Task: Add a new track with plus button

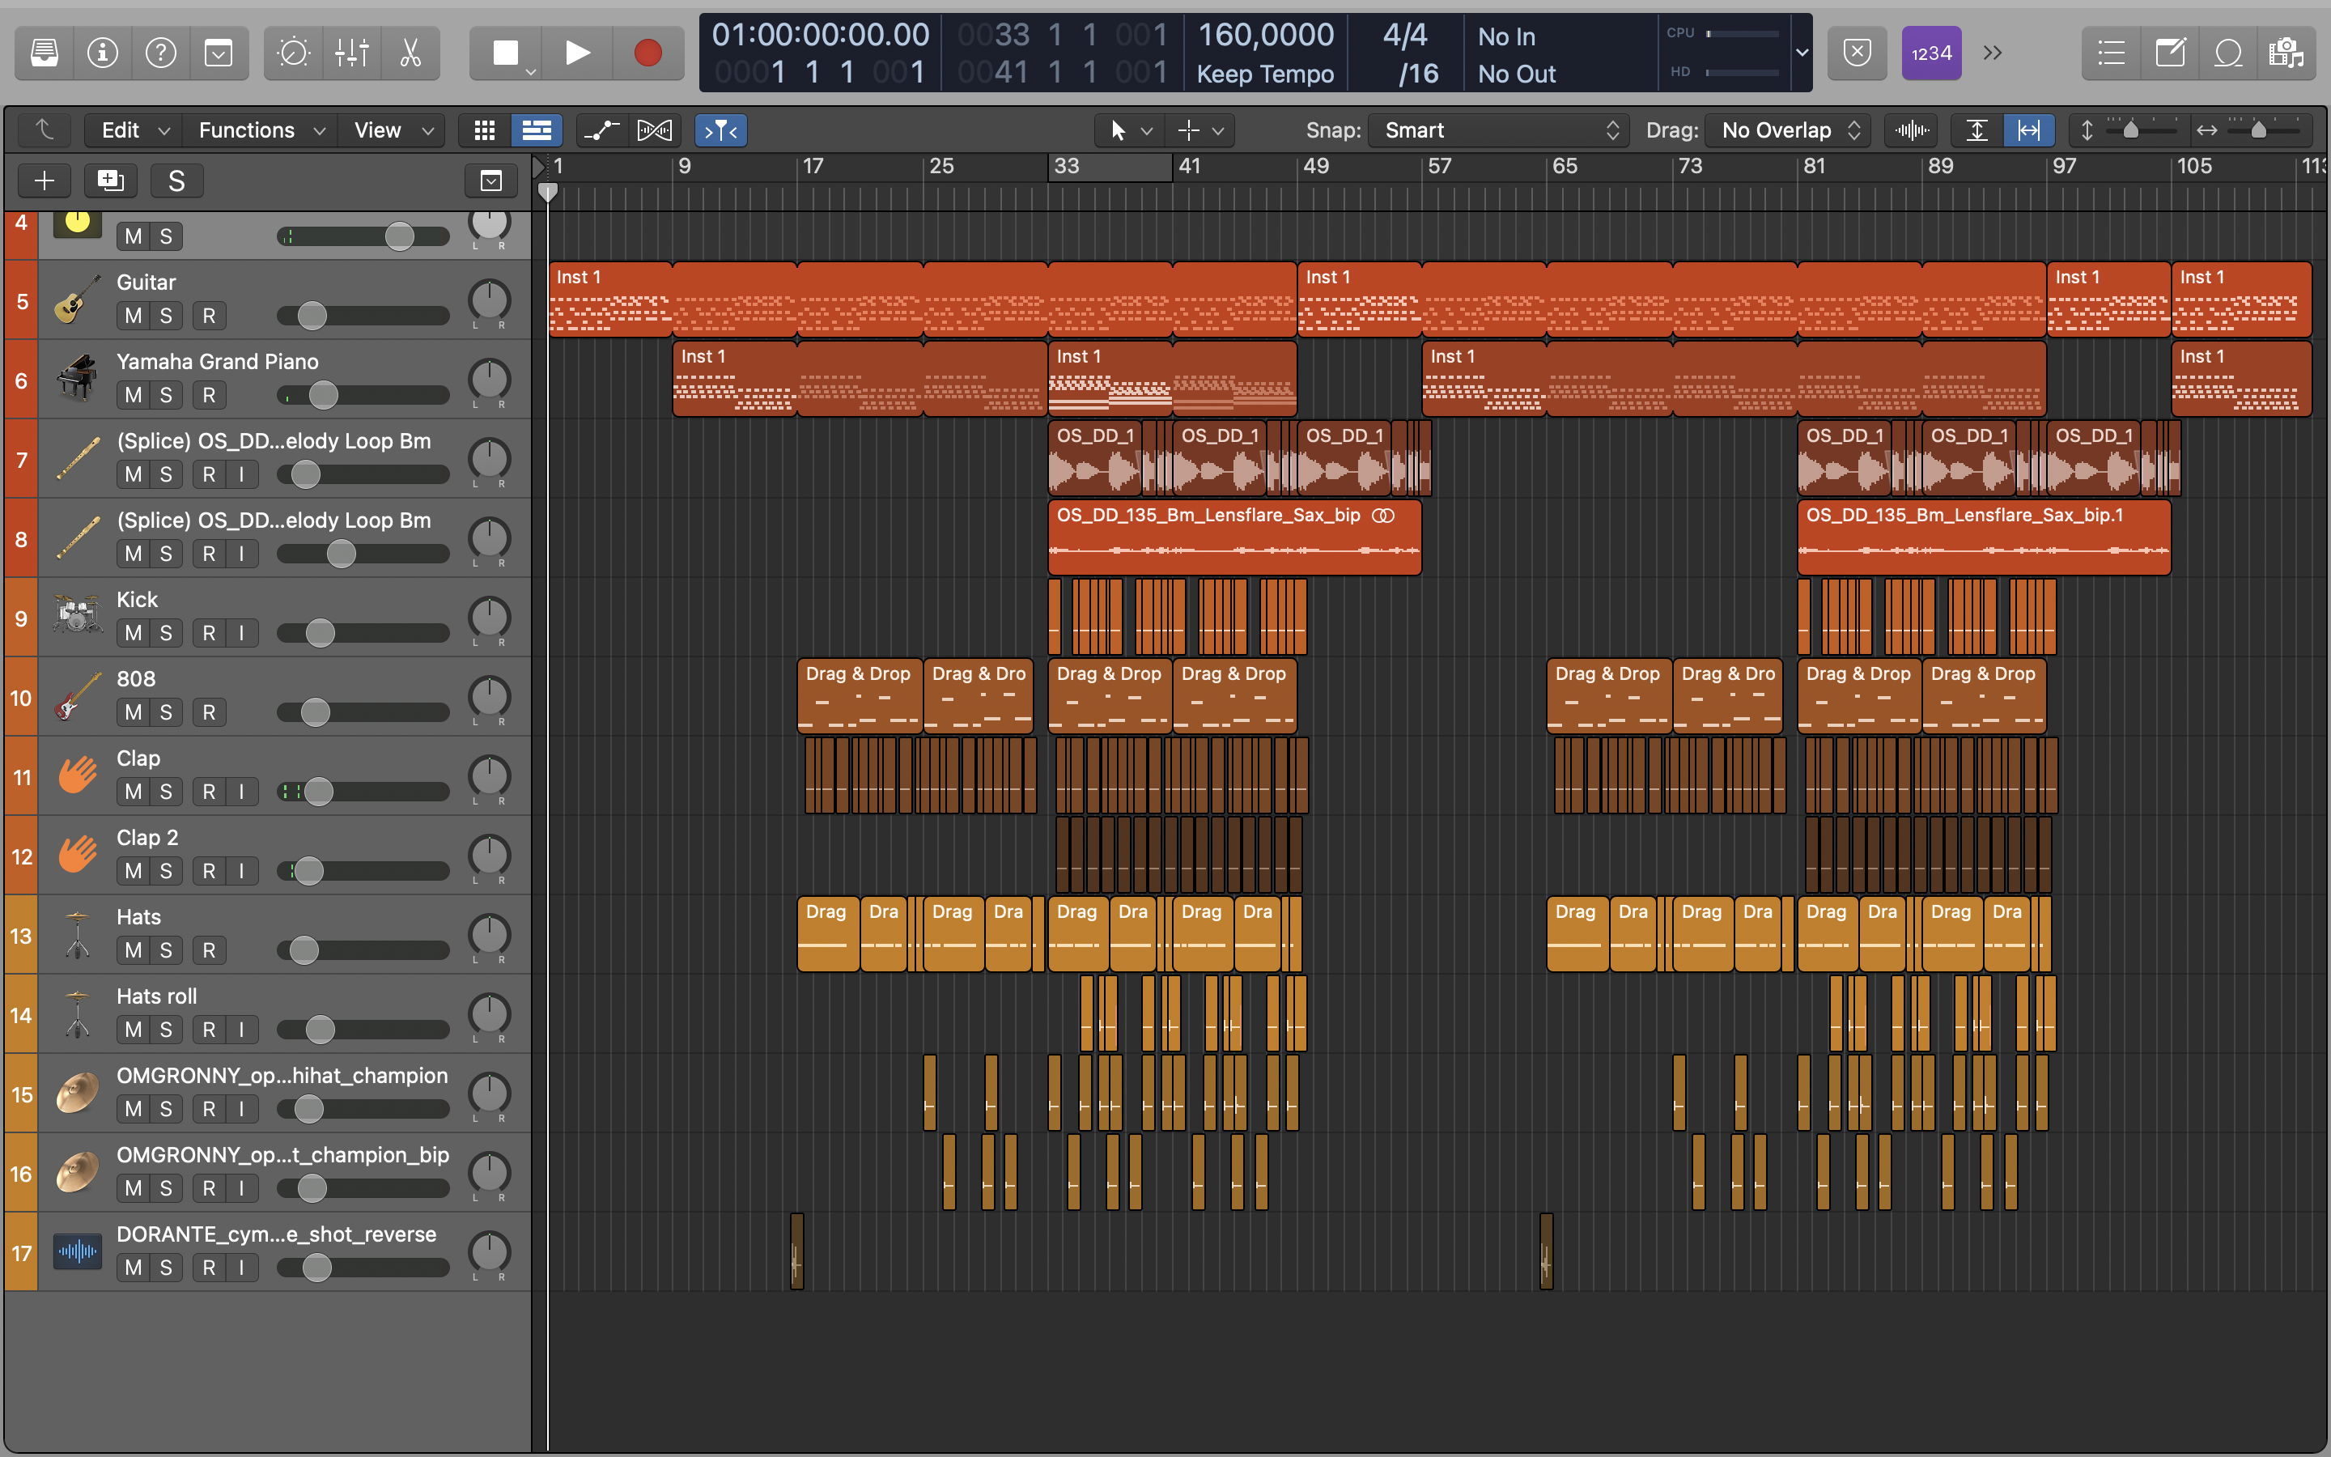Action: point(45,181)
